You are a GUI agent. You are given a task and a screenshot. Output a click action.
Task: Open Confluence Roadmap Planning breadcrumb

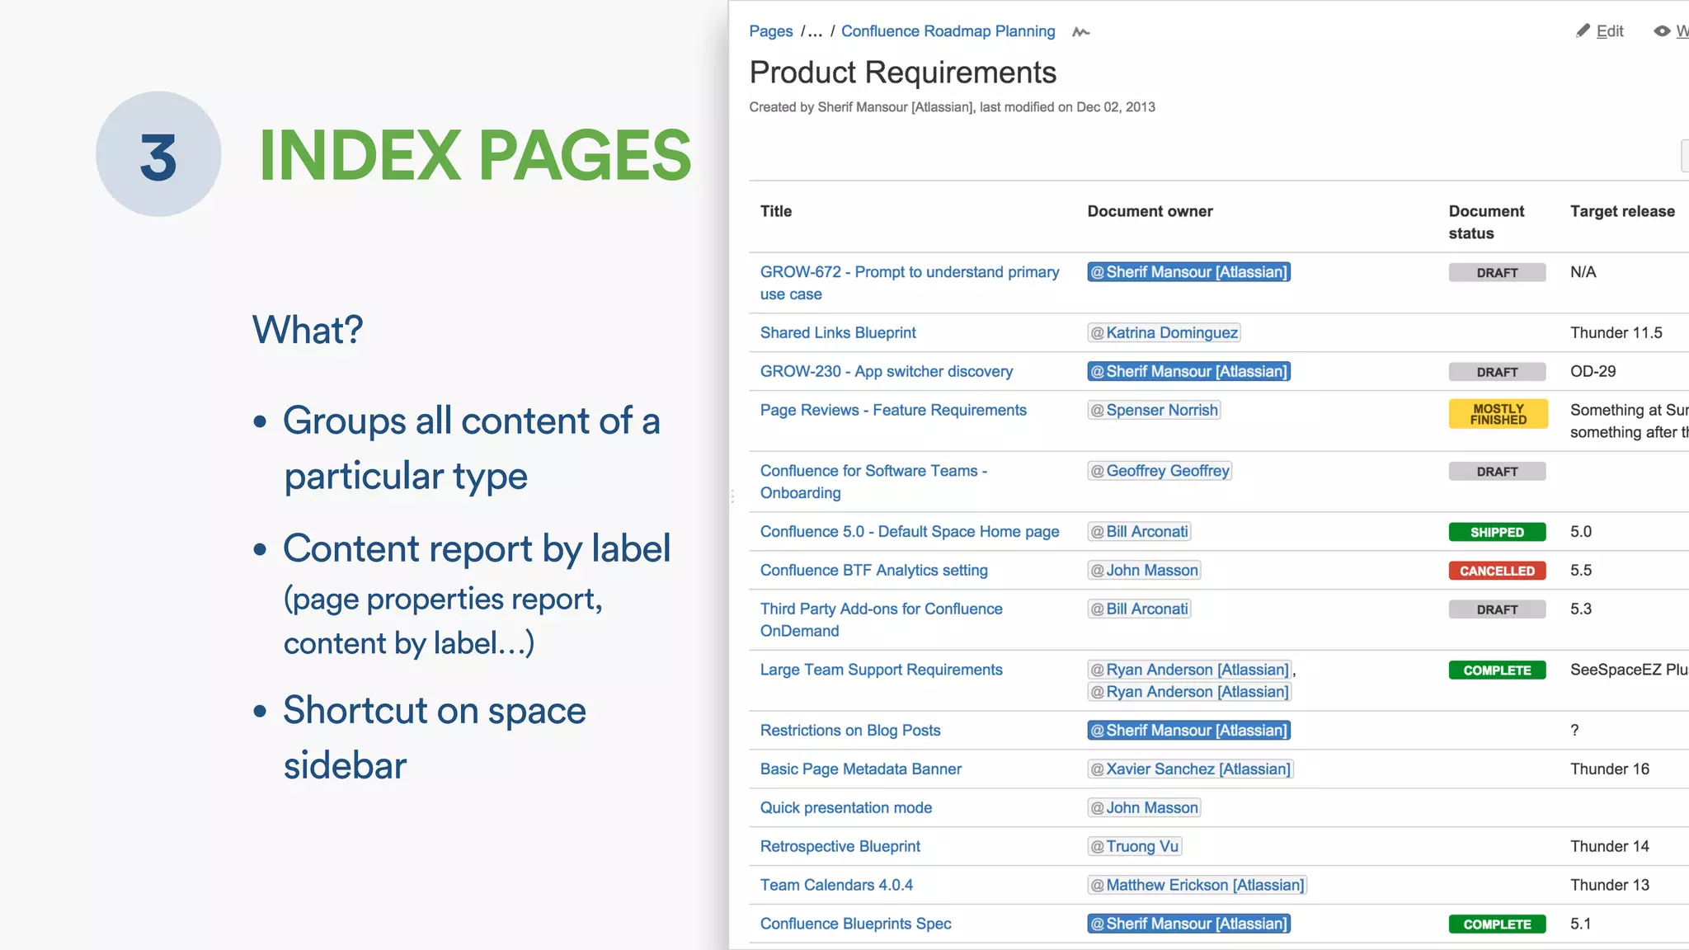(x=948, y=31)
